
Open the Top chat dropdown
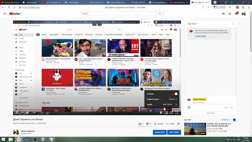(x=193, y=24)
